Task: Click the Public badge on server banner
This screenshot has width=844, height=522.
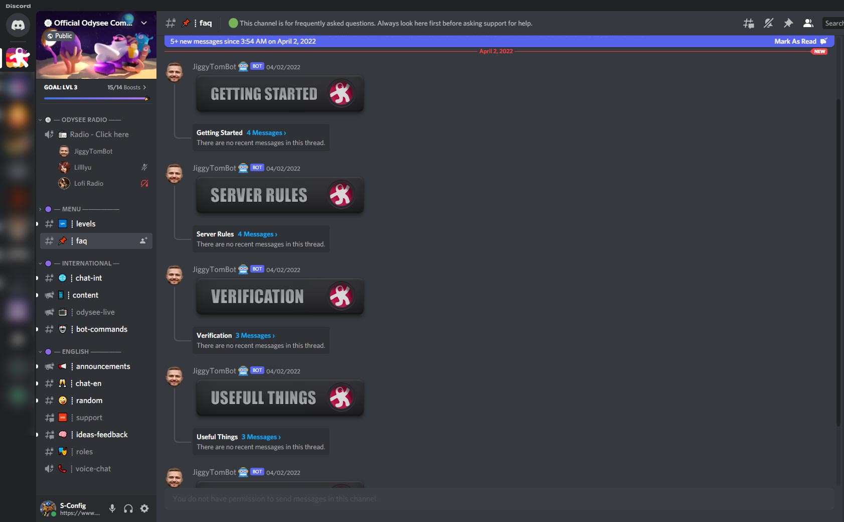Action: pyautogui.click(x=60, y=36)
